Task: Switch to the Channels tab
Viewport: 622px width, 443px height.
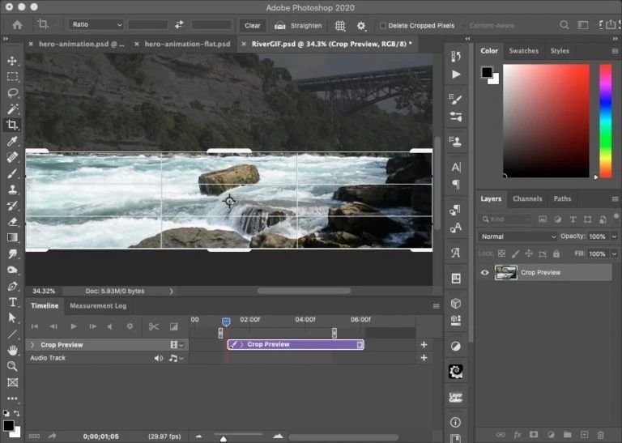Action: (527, 198)
